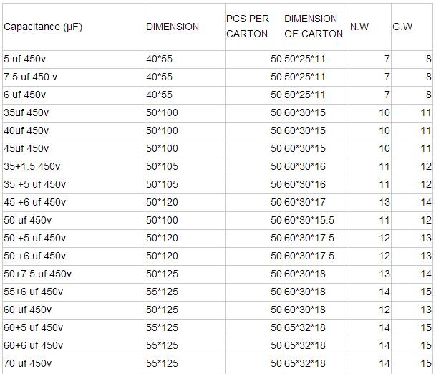Viewport: 441px width, 374px height.
Task: Select the '55+6 uf 450v' cell
Action: pyautogui.click(x=74, y=292)
